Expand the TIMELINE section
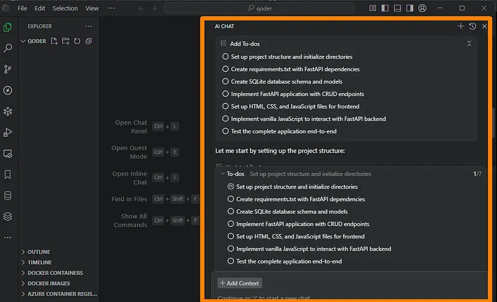Viewport: 497px width, 302px height. coord(23,262)
